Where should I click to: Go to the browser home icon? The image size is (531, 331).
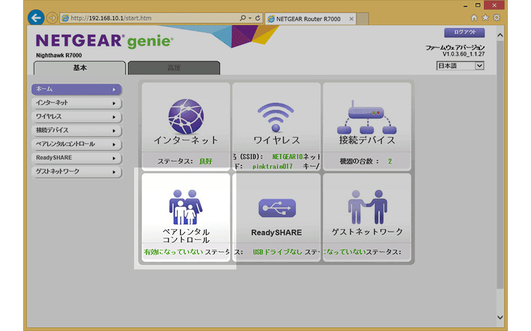(x=474, y=18)
